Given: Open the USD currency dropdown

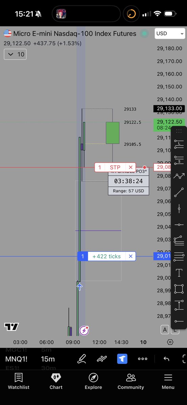Looking at the screenshot, I should 170,33.
